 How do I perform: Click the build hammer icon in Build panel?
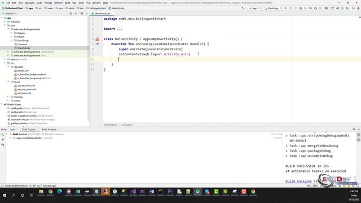[x=3, y=134]
